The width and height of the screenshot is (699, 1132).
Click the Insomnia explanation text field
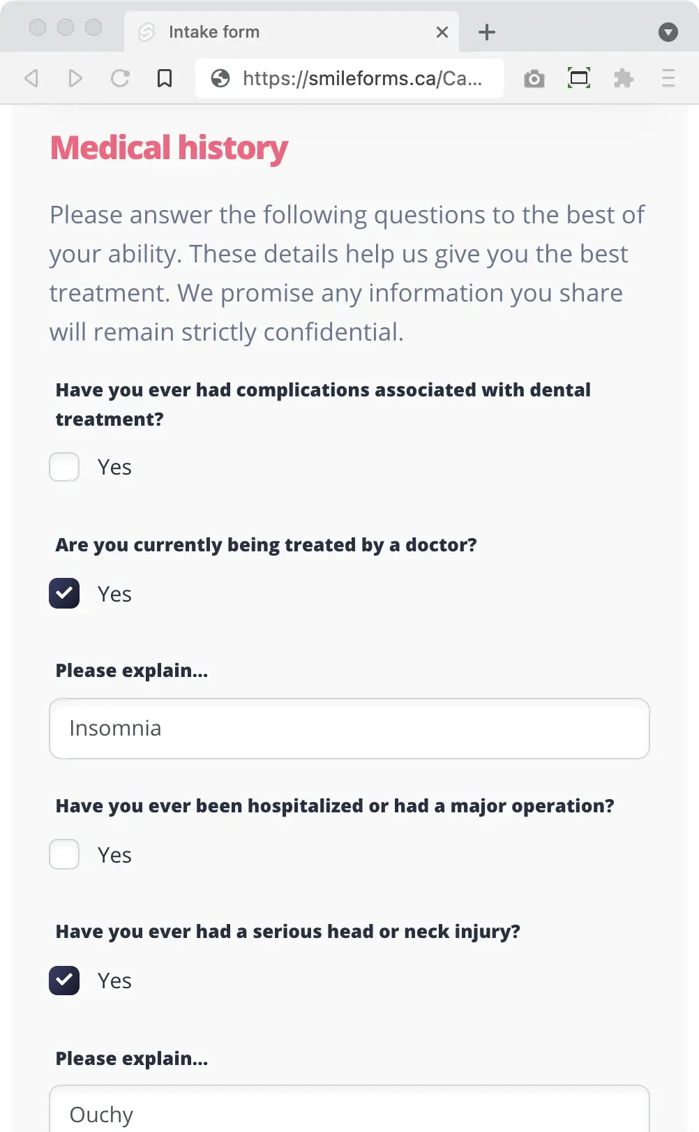tap(349, 728)
